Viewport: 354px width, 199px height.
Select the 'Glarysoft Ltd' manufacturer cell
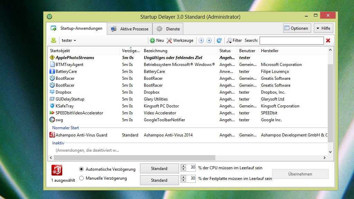tap(272, 99)
